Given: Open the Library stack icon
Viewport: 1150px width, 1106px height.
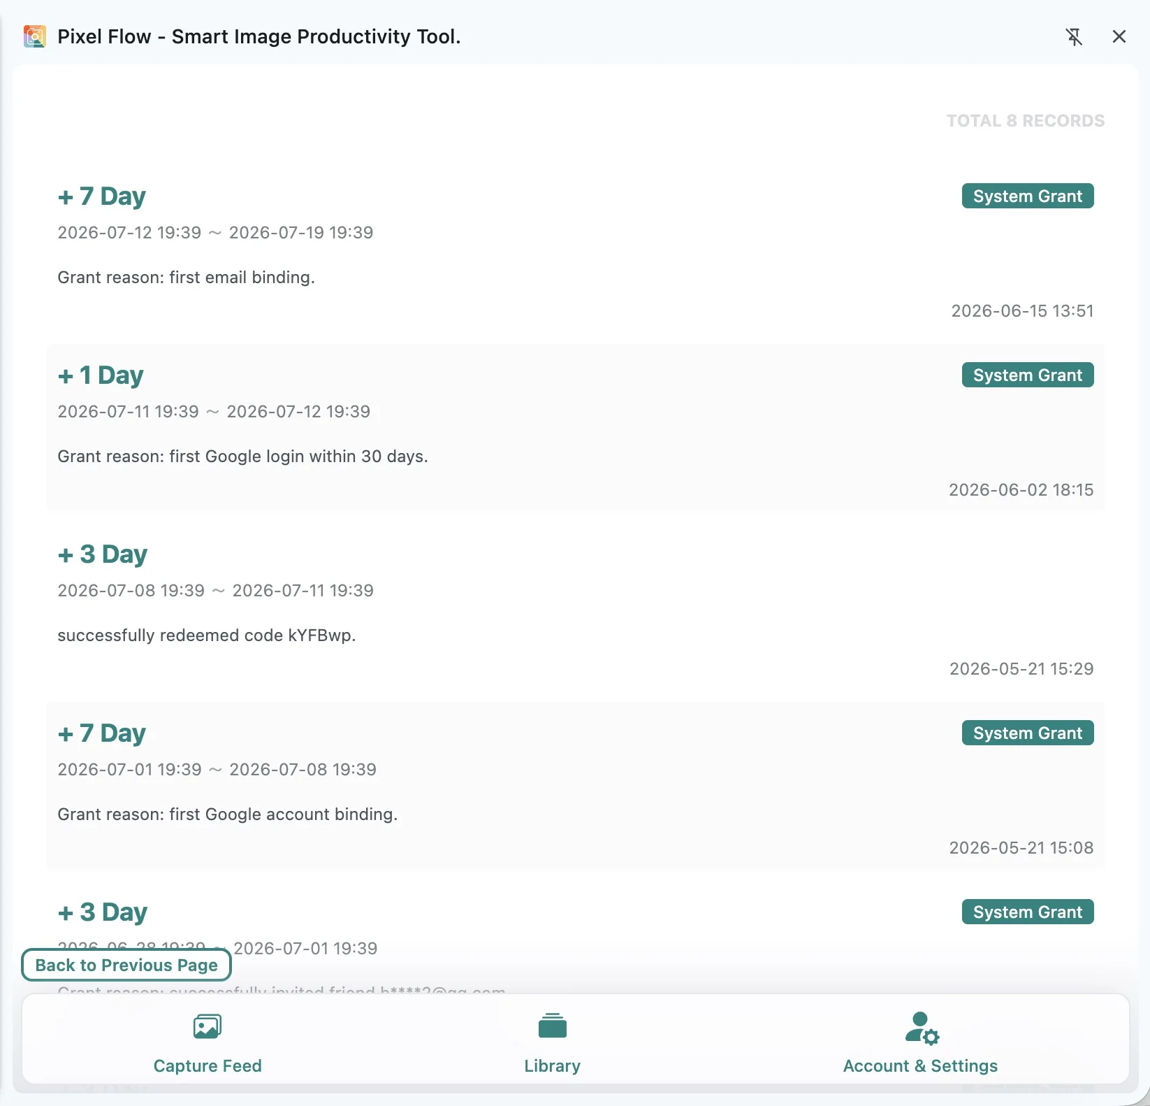Looking at the screenshot, I should point(553,1026).
